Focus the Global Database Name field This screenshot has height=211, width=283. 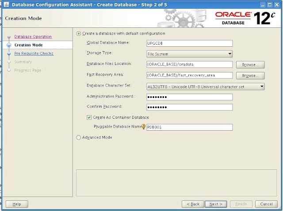click(190, 43)
